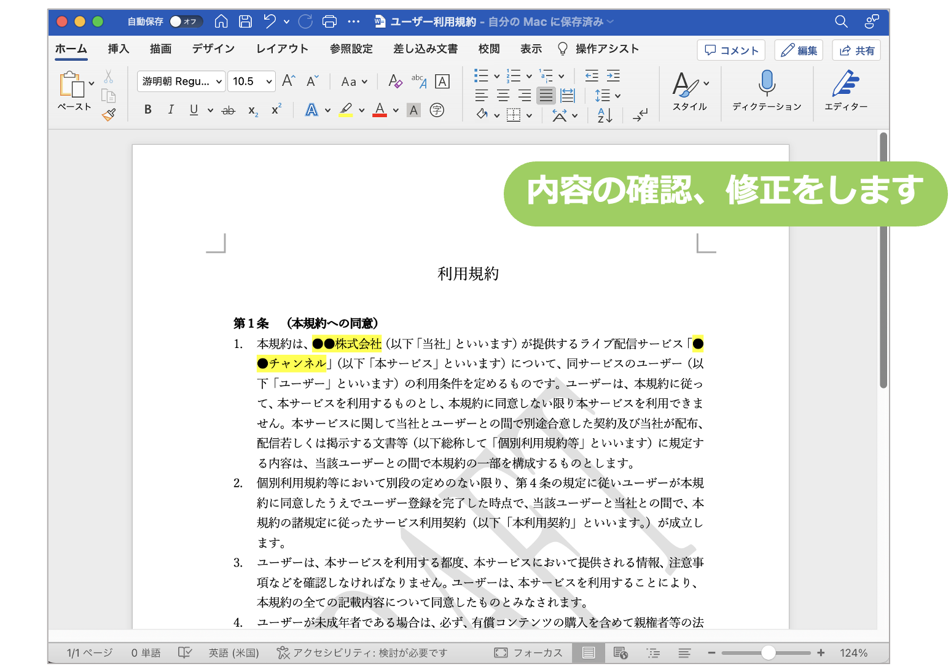The width and height of the screenshot is (951, 669).
Task: Open the 10.5 font size dropdown
Action: click(251, 81)
